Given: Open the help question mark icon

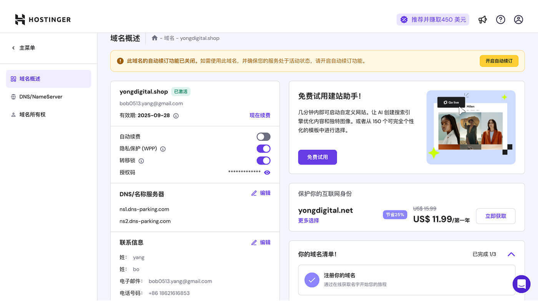Looking at the screenshot, I should [500, 20].
